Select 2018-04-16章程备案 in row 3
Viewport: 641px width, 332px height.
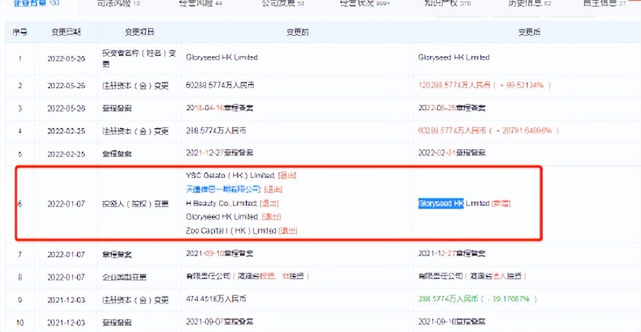[220, 108]
